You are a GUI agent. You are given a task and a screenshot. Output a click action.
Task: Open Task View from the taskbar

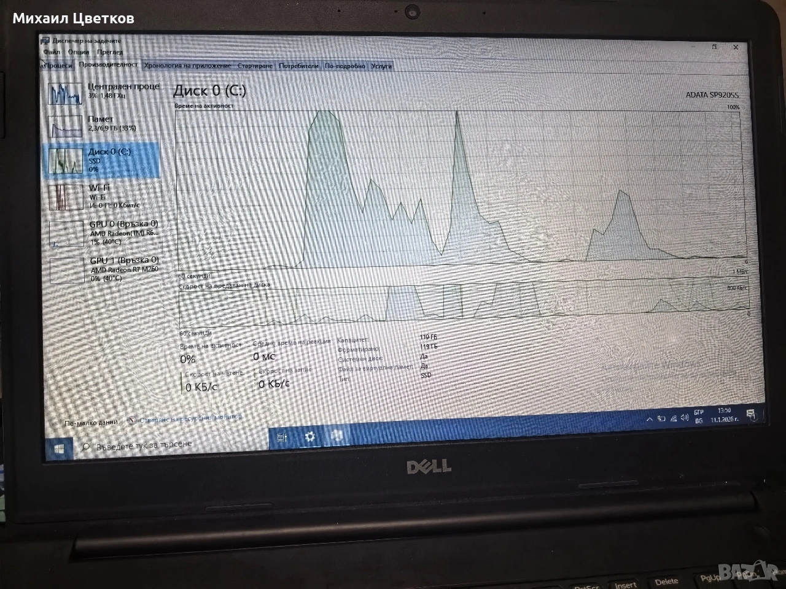pyautogui.click(x=282, y=437)
